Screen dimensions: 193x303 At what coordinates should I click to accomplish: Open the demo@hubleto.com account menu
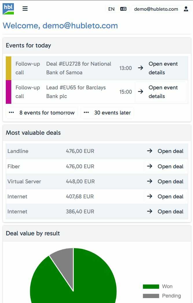coord(156,9)
